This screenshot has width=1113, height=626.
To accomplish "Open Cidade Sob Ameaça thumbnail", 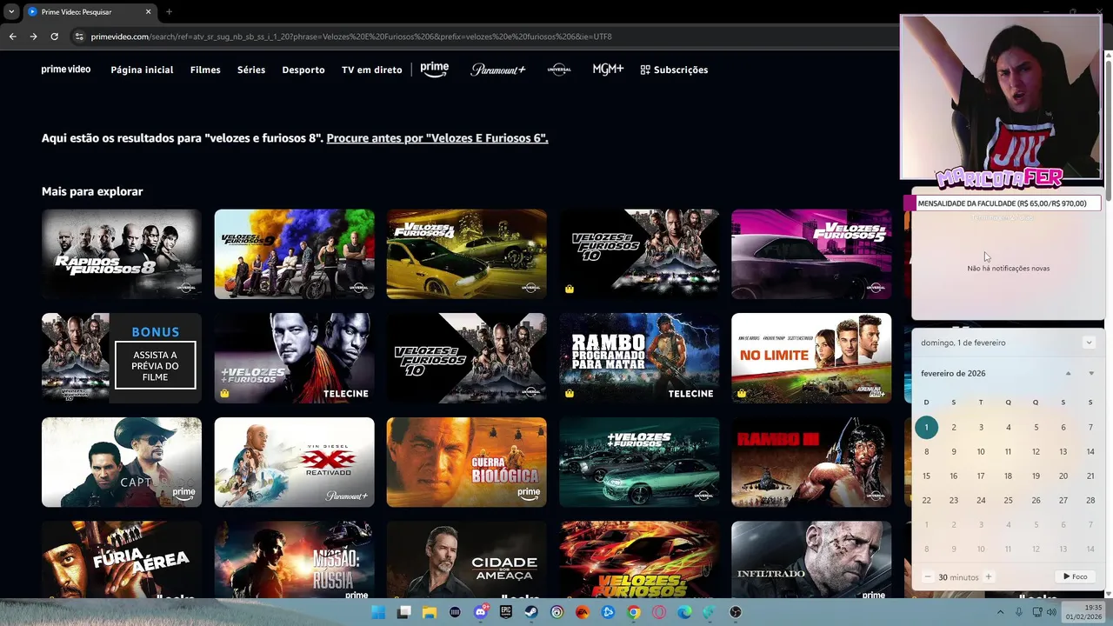I will (x=467, y=560).
